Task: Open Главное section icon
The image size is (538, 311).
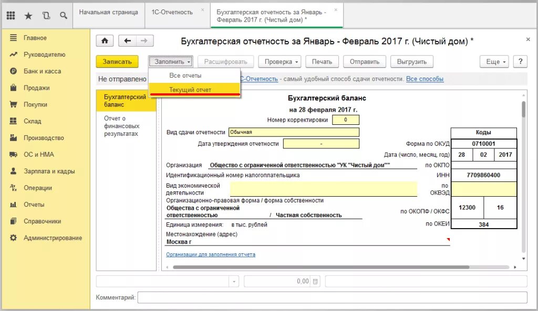Action: pyautogui.click(x=13, y=38)
